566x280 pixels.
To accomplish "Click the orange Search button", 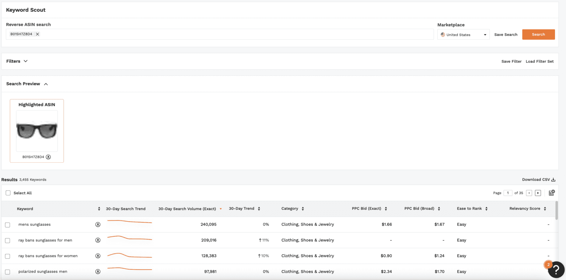I will [538, 34].
